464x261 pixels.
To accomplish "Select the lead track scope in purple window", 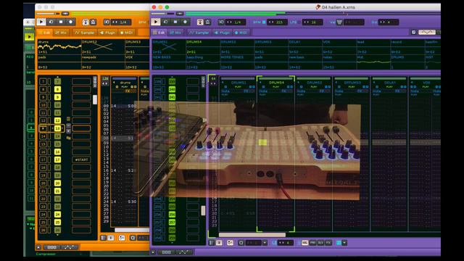I will coord(373,46).
